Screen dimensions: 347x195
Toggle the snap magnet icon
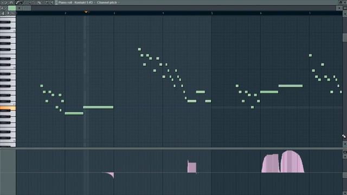11,3
